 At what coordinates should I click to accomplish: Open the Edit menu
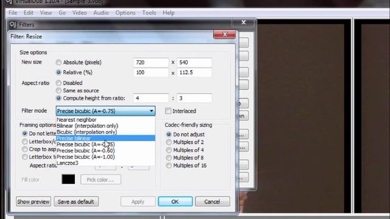click(x=29, y=13)
